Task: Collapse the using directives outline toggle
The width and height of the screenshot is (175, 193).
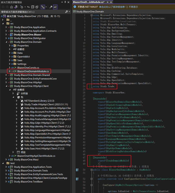Action: coord(92,15)
